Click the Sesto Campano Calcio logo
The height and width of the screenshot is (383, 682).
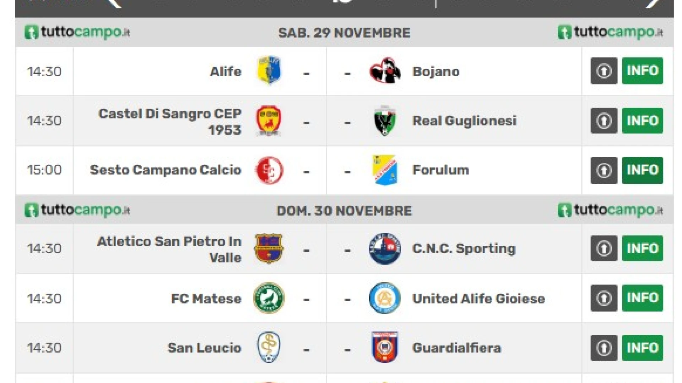269,170
